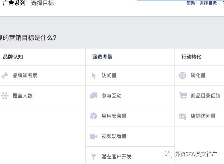224x164 pixels.
Task: Click the network icon beside 覆盖人数
Action: (x=5, y=96)
